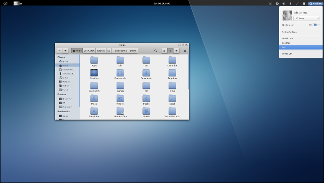Open the battery indicator in top bar
This screenshot has width=324, height=183.
304,4
